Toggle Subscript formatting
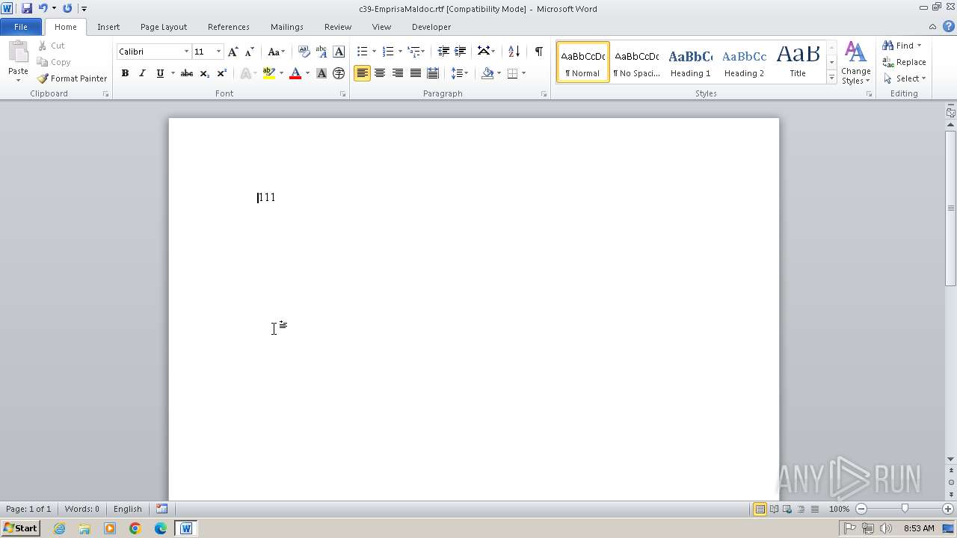 click(205, 73)
